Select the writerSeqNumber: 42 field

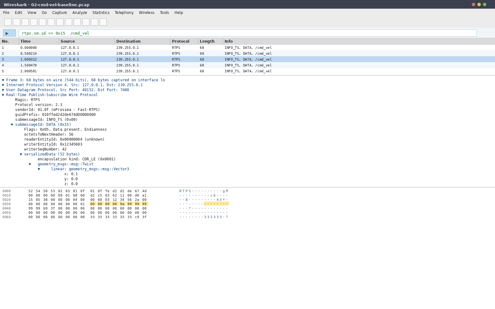[45, 149]
